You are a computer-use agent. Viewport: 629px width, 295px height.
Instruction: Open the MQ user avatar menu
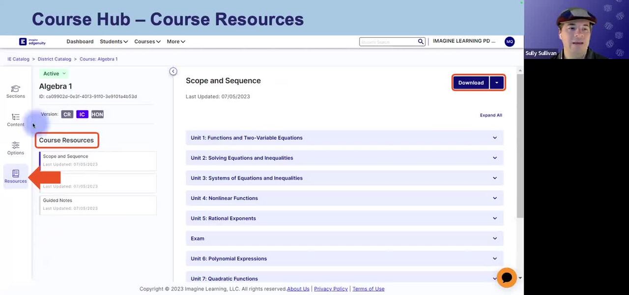510,42
